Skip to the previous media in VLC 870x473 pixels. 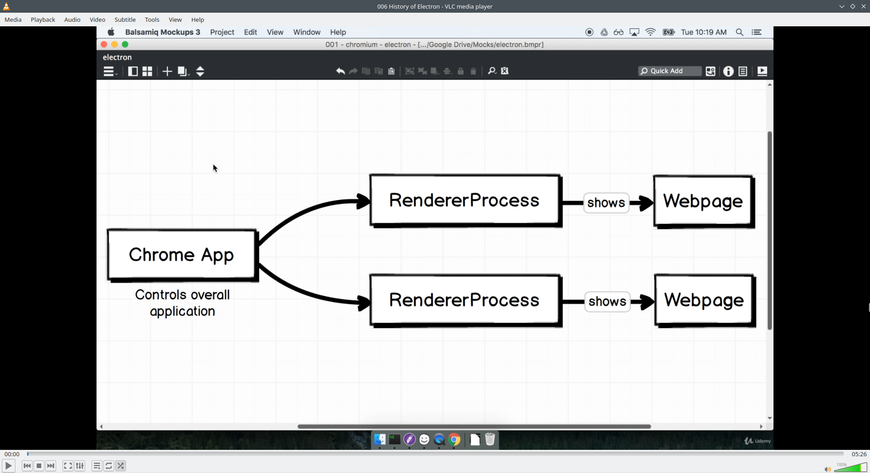coord(27,466)
